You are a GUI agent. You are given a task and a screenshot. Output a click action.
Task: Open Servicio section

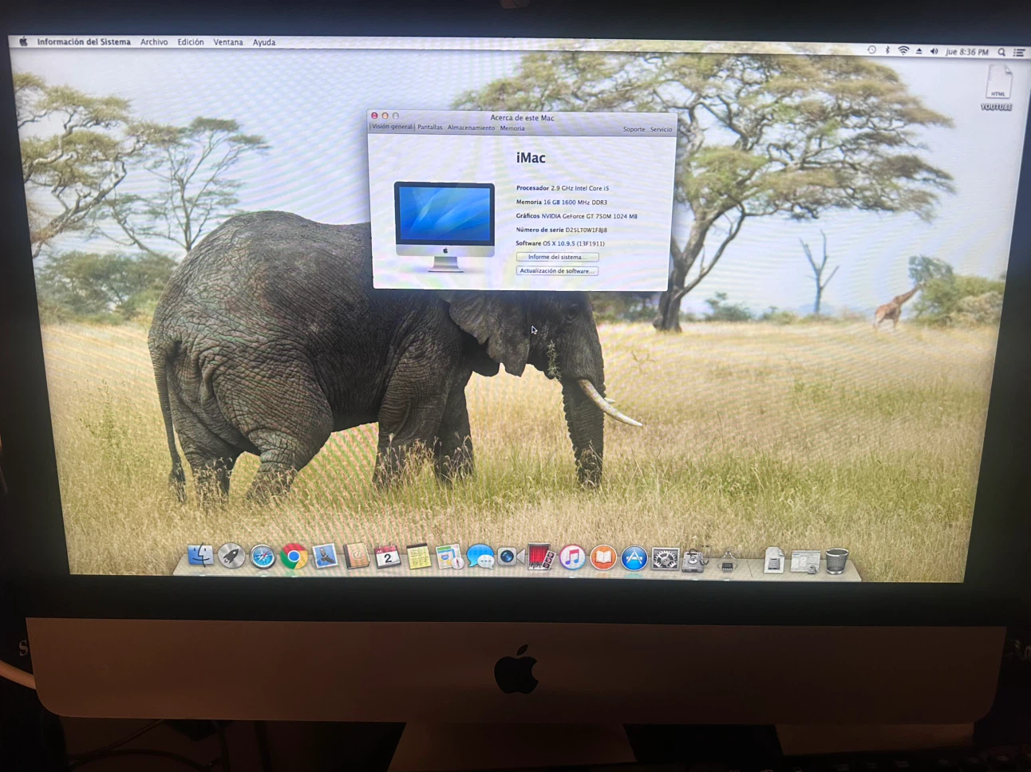coord(661,129)
